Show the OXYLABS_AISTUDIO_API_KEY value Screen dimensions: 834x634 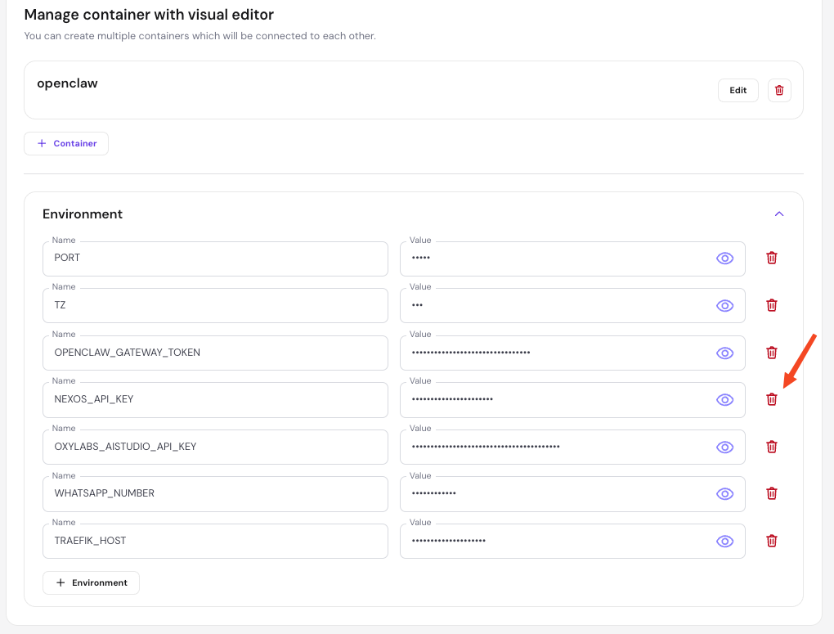(x=724, y=447)
